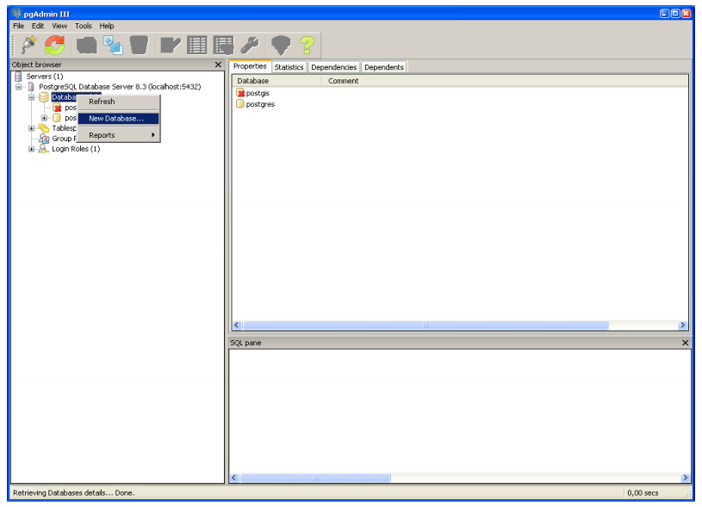
Task: Choose Refresh from context menu
Action: click(119, 102)
